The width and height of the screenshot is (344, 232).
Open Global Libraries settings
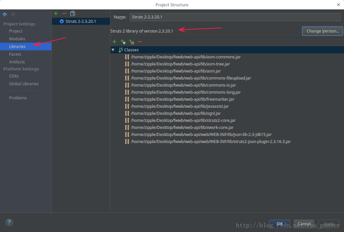pos(24,84)
